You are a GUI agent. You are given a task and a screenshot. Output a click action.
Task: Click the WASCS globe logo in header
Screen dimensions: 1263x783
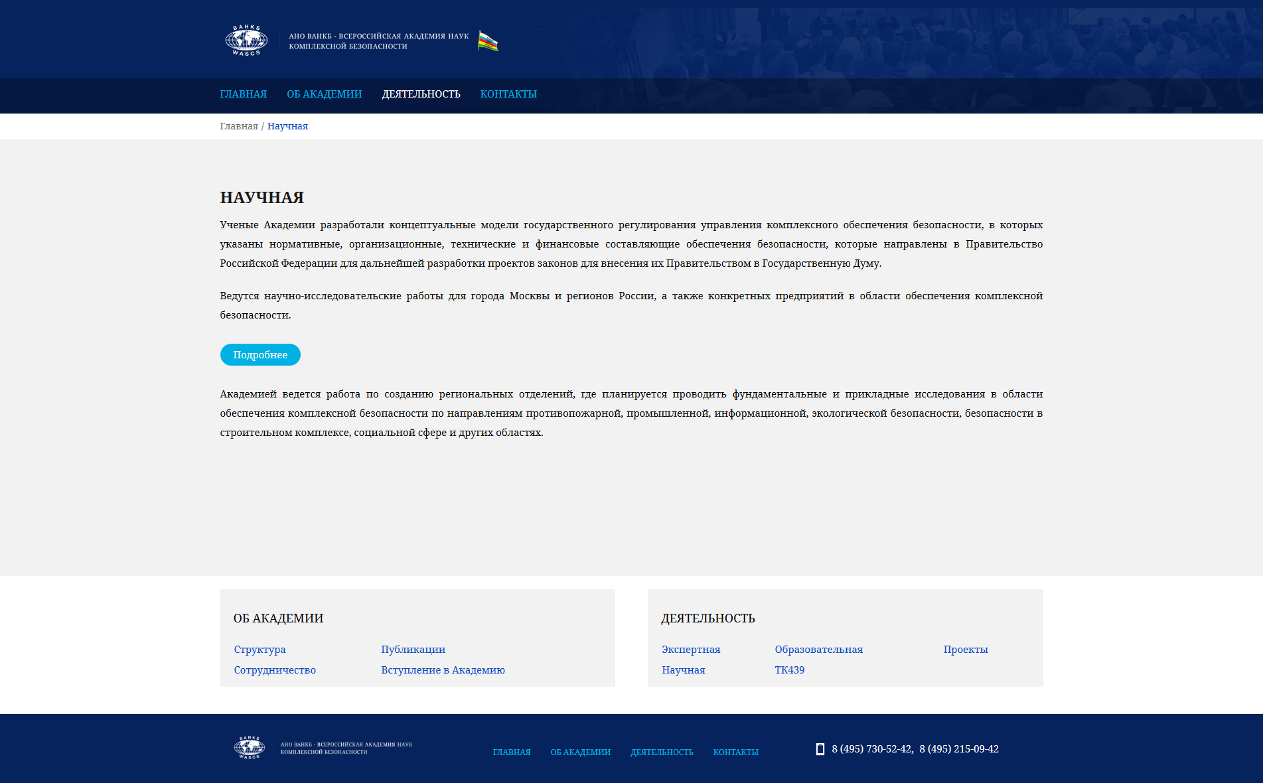[x=246, y=40]
